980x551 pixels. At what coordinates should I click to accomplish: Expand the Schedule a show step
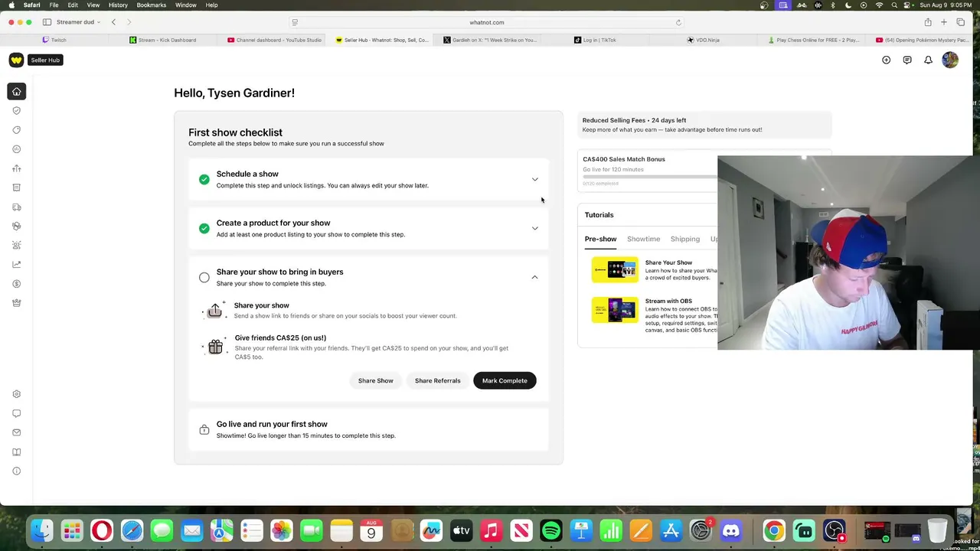coord(535,180)
